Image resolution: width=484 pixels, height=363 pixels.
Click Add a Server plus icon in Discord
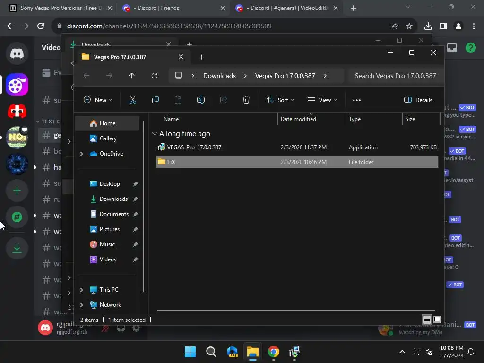pyautogui.click(x=17, y=190)
